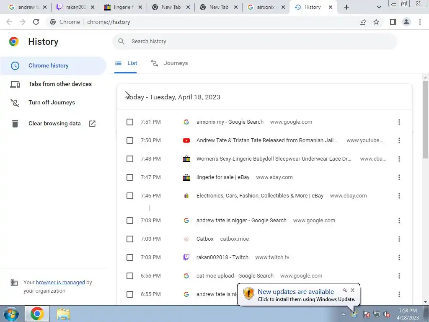This screenshot has height=322, width=429.
Task: Click external link icon beside Clear browsing data
Action: click(92, 124)
